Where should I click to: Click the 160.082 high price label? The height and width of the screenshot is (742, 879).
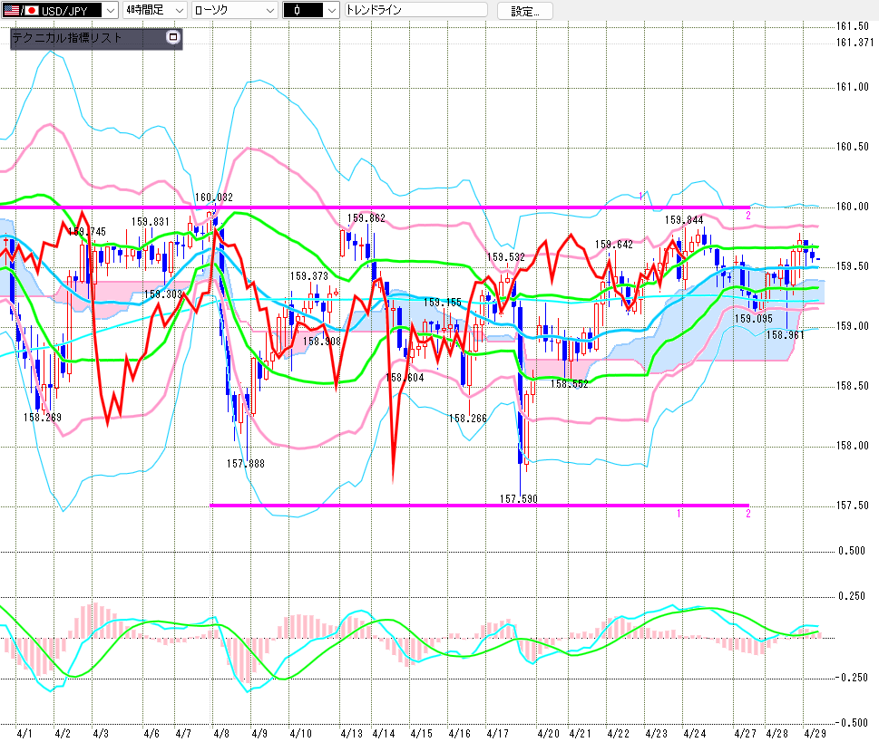click(x=213, y=198)
